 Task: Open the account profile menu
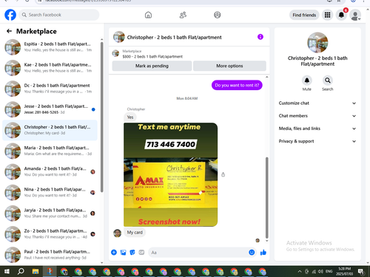355,15
